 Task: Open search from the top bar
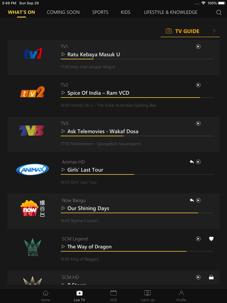pyautogui.click(x=219, y=12)
